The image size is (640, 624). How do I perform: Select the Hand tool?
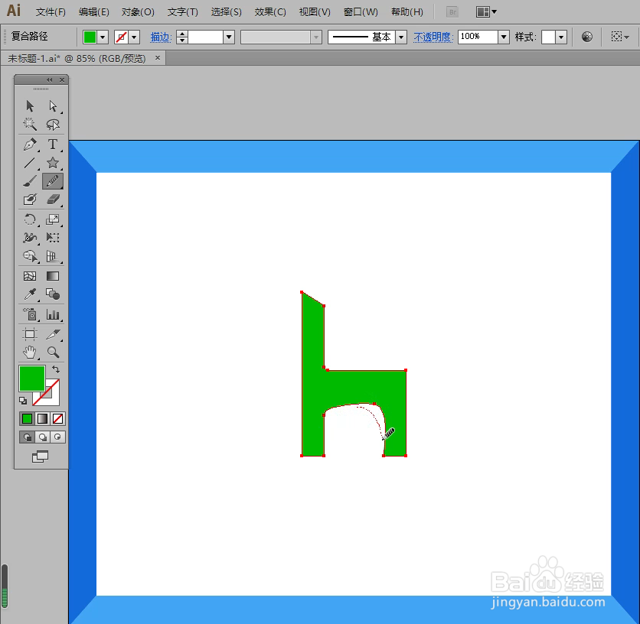tap(30, 353)
